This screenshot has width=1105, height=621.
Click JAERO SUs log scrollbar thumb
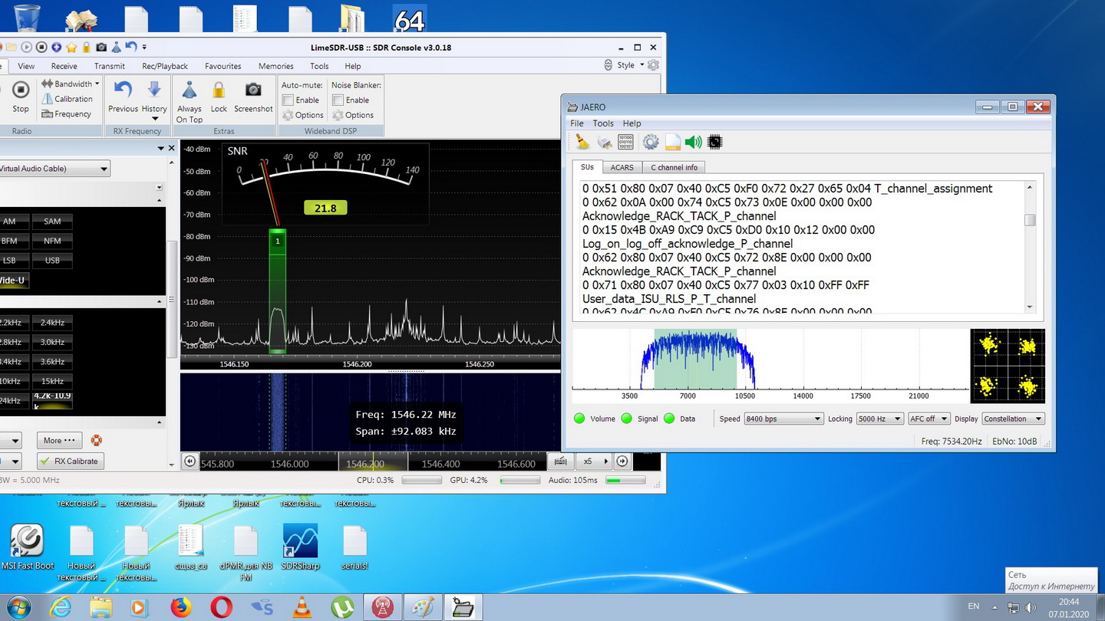coord(1030,220)
